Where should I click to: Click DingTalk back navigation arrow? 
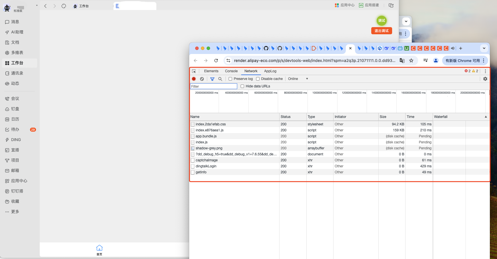(45, 6)
